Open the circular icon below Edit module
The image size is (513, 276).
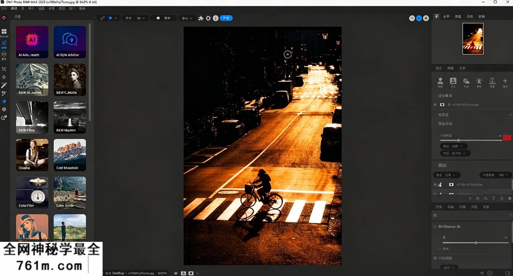pyautogui.click(x=4, y=54)
